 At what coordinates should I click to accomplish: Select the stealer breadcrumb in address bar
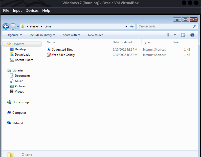pos(34,26)
